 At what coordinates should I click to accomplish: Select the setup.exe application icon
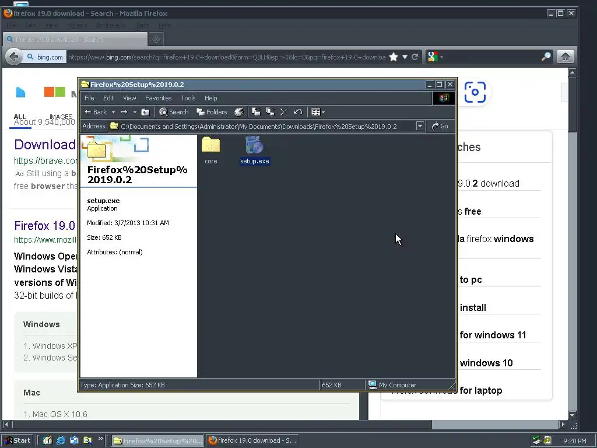click(x=254, y=145)
